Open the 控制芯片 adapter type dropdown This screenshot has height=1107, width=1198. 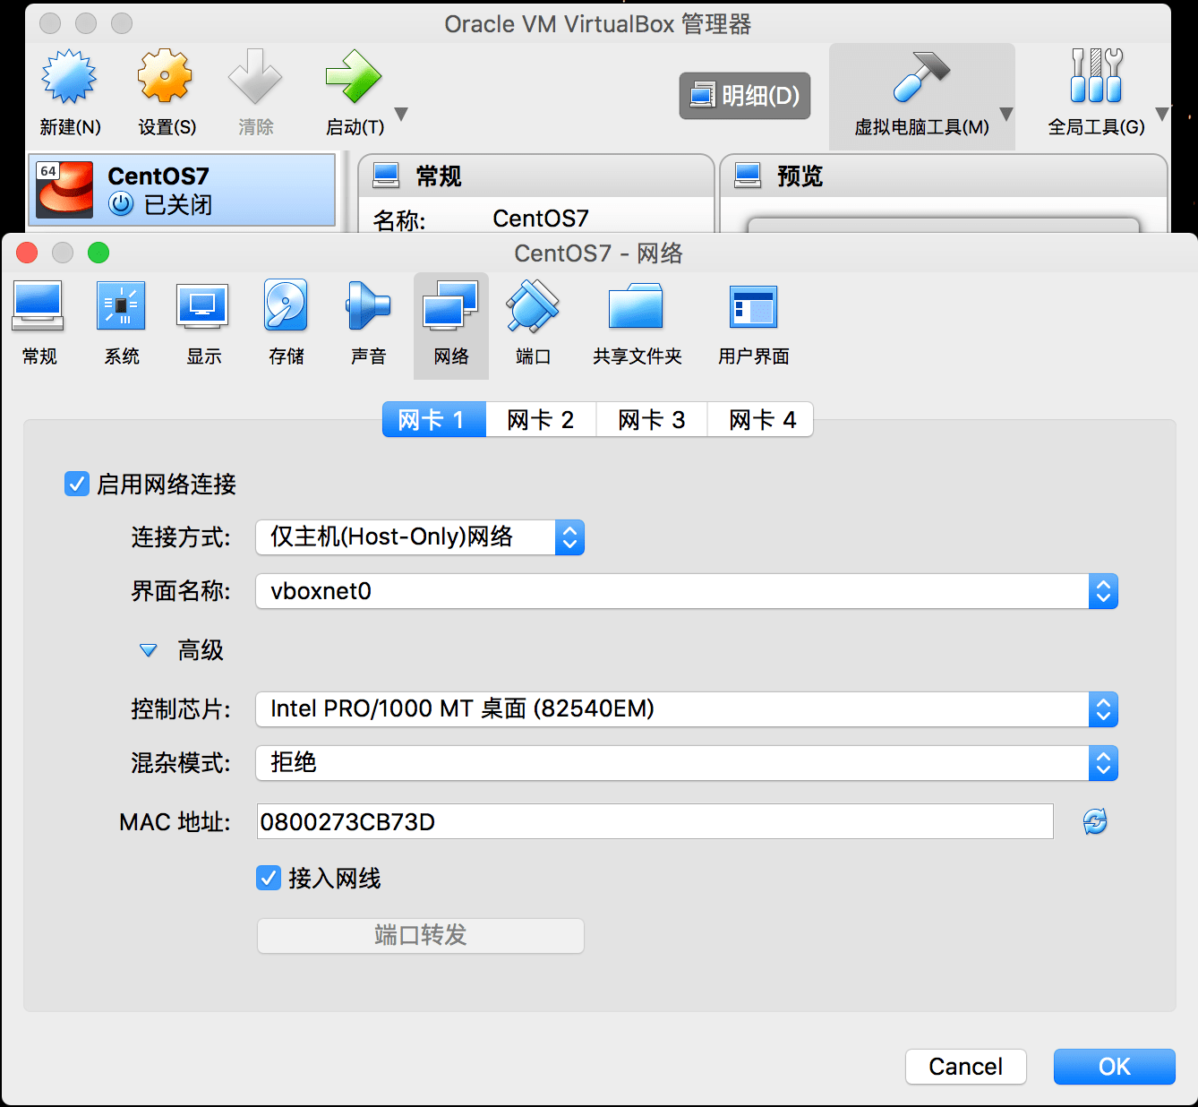pyautogui.click(x=687, y=709)
